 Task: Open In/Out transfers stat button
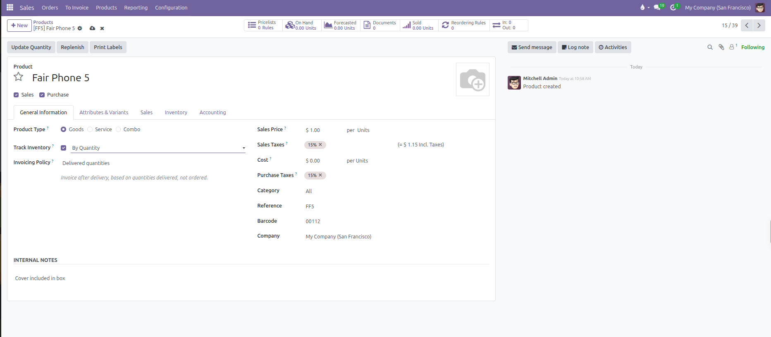pos(508,25)
